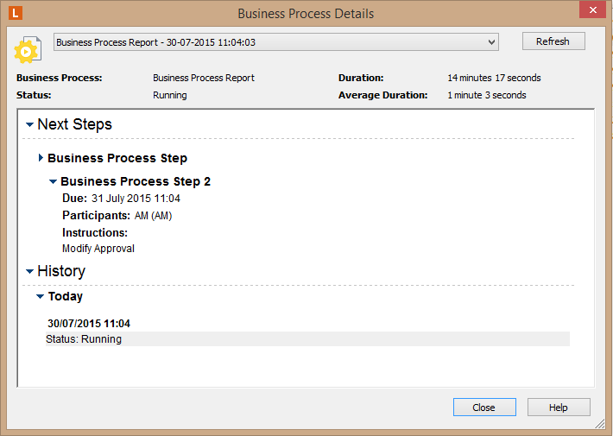Collapse the Next Steps section arrow
The width and height of the screenshot is (613, 436).
click(29, 124)
